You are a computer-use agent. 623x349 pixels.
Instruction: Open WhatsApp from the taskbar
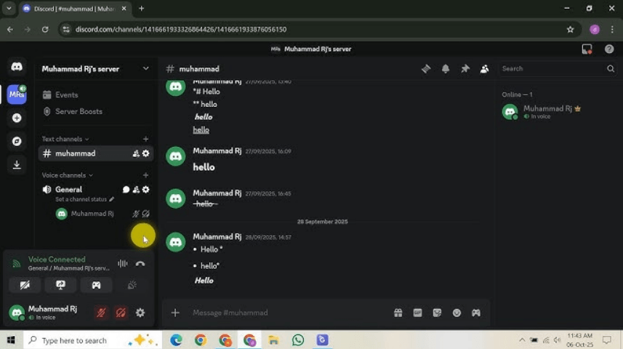[x=297, y=340]
